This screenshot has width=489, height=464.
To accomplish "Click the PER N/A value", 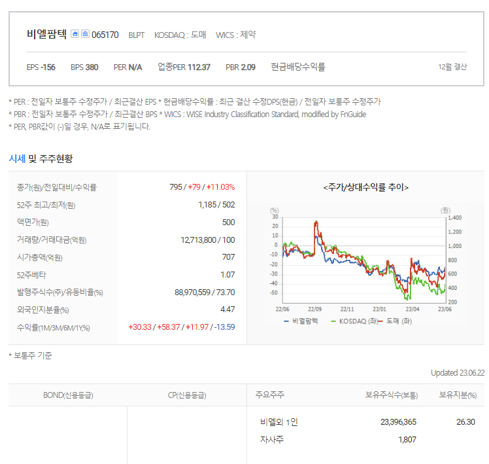I will click(128, 67).
